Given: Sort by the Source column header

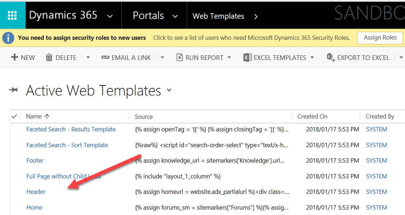Looking at the screenshot, I should point(144,117).
